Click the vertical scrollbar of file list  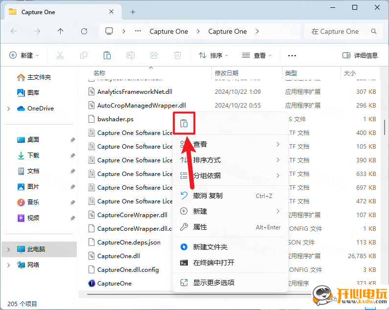click(x=385, y=128)
